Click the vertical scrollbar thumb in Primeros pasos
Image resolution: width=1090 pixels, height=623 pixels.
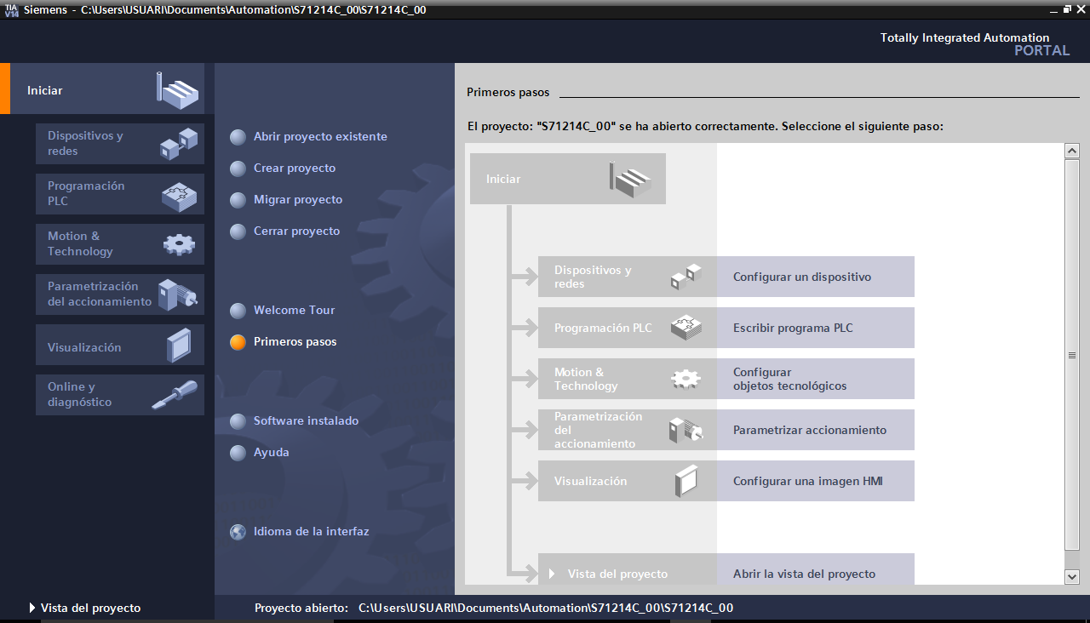pyautogui.click(x=1072, y=356)
